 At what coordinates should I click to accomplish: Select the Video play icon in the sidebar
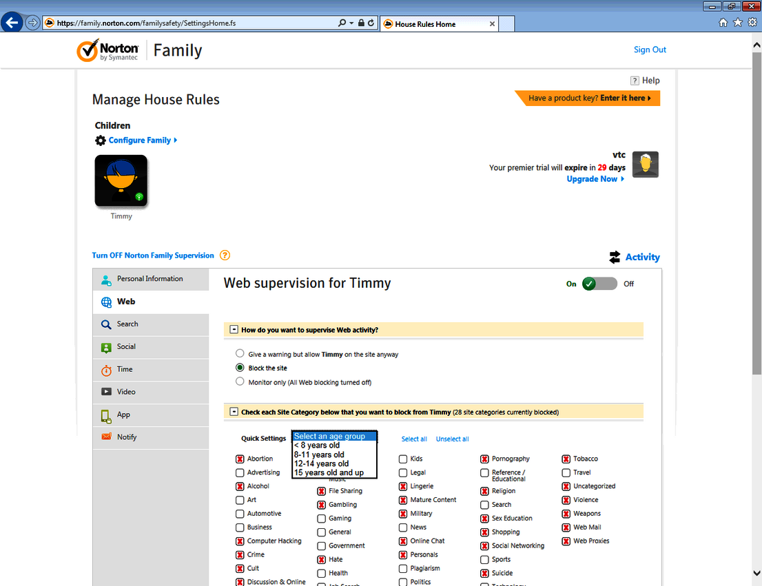tap(106, 393)
